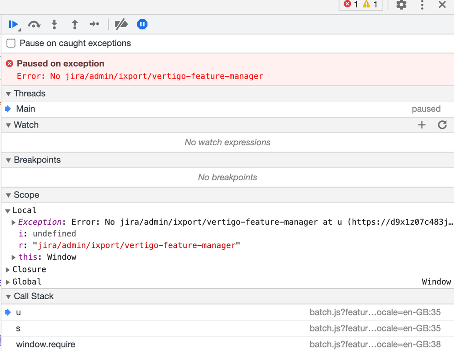The width and height of the screenshot is (454, 351).
Task: Step over next function call
Action: [34, 25]
